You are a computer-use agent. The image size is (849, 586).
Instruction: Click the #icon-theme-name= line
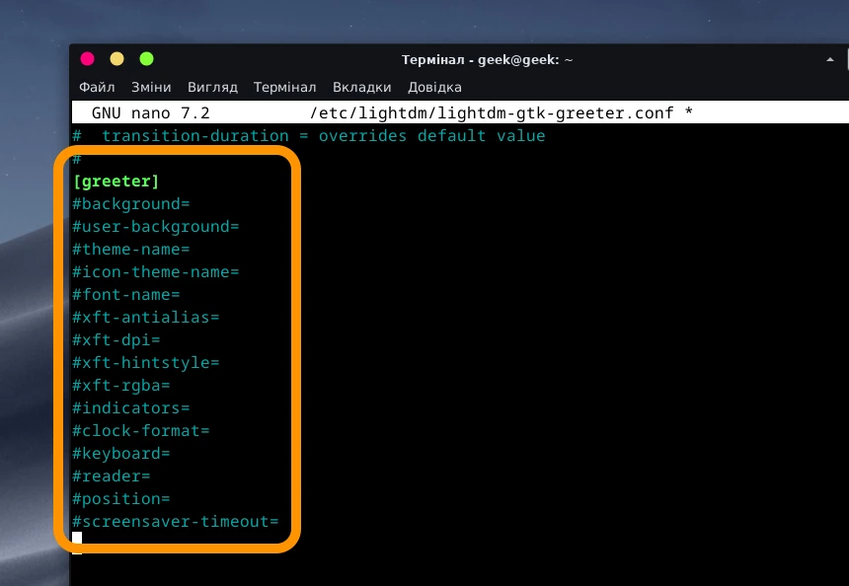[x=156, y=272]
